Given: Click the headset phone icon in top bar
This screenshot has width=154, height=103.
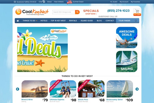Looking at the screenshot, I should 15,2.
